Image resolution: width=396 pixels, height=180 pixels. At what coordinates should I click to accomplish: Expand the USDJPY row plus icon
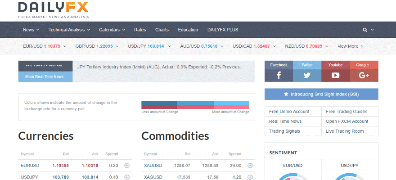(x=127, y=177)
